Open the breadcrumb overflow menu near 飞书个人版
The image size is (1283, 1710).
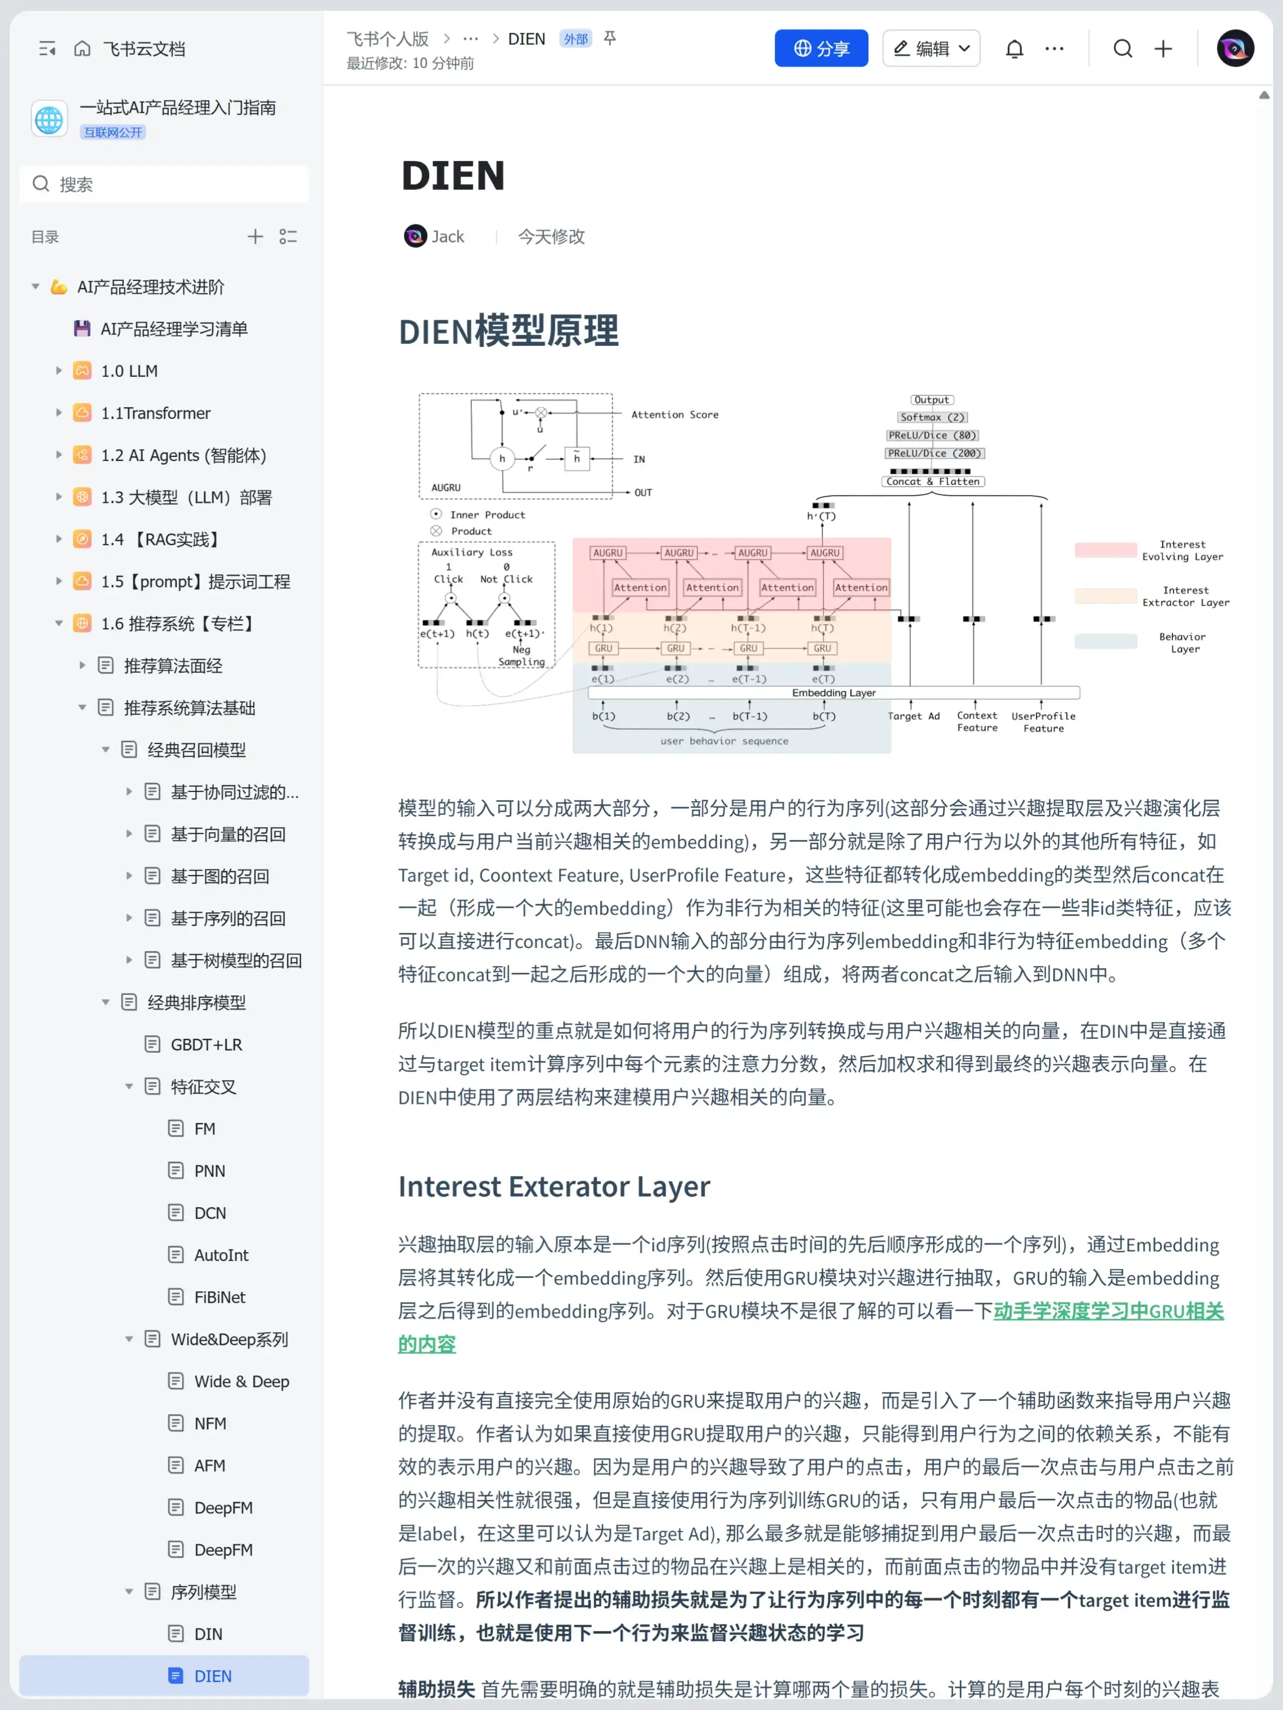click(471, 38)
